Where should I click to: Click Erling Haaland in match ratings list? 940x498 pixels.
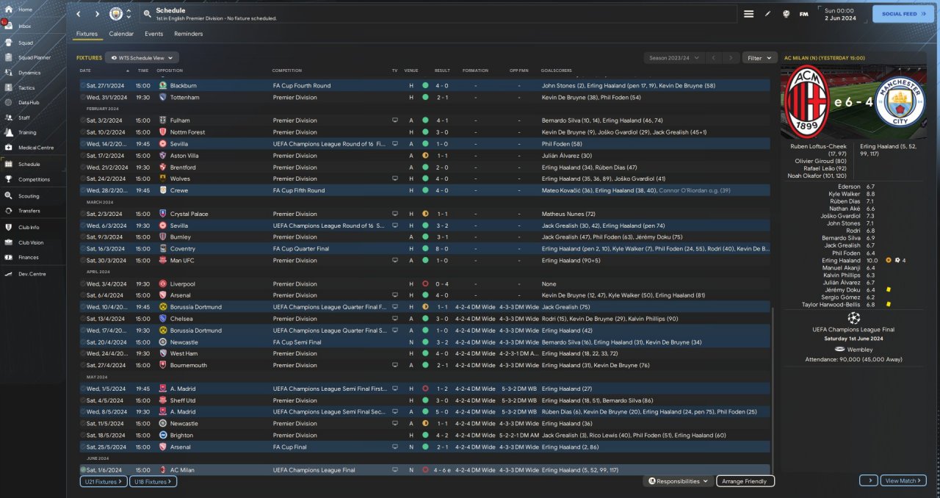[x=842, y=260]
